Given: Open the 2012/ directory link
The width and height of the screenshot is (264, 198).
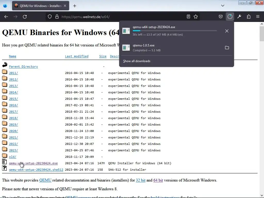Looking at the screenshot, I should click(13, 79).
